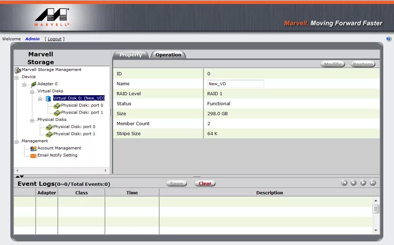Click the Marvell Storage Management root icon
Screen dimensions: 394x245
point(17,70)
